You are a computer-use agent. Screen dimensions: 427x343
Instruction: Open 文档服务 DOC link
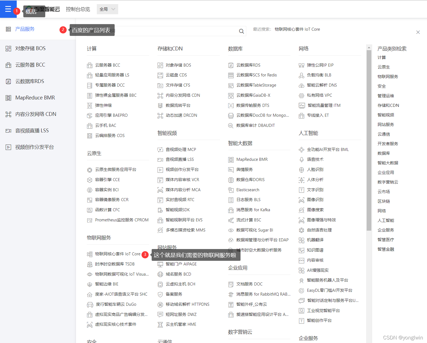(250, 284)
